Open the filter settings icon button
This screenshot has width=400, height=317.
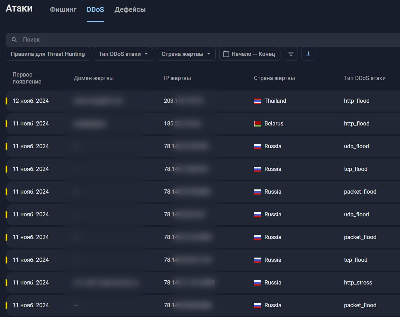[291, 54]
